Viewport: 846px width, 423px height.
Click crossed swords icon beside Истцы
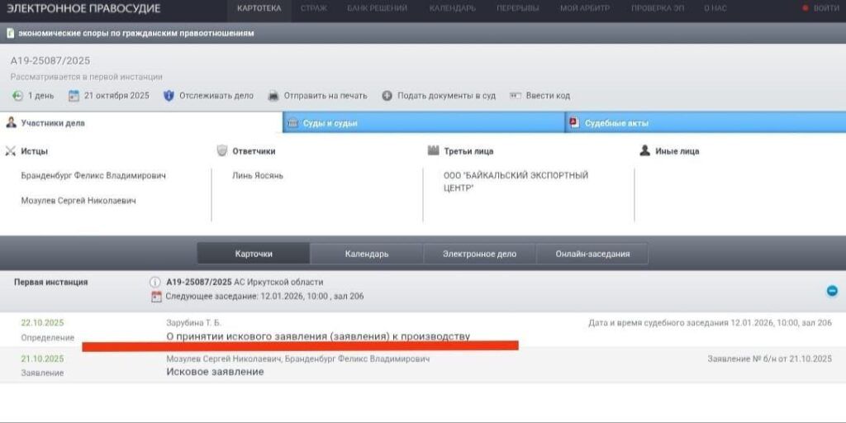tap(10, 152)
